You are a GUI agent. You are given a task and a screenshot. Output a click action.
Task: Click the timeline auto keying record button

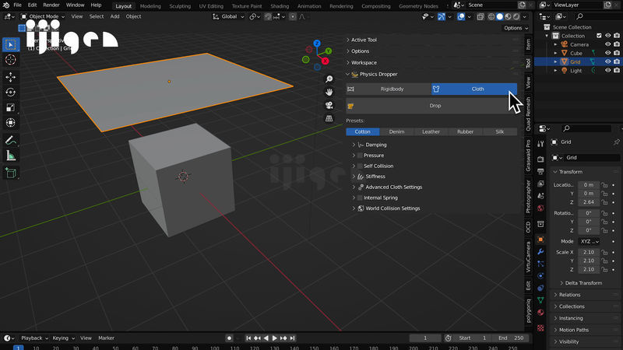point(229,338)
